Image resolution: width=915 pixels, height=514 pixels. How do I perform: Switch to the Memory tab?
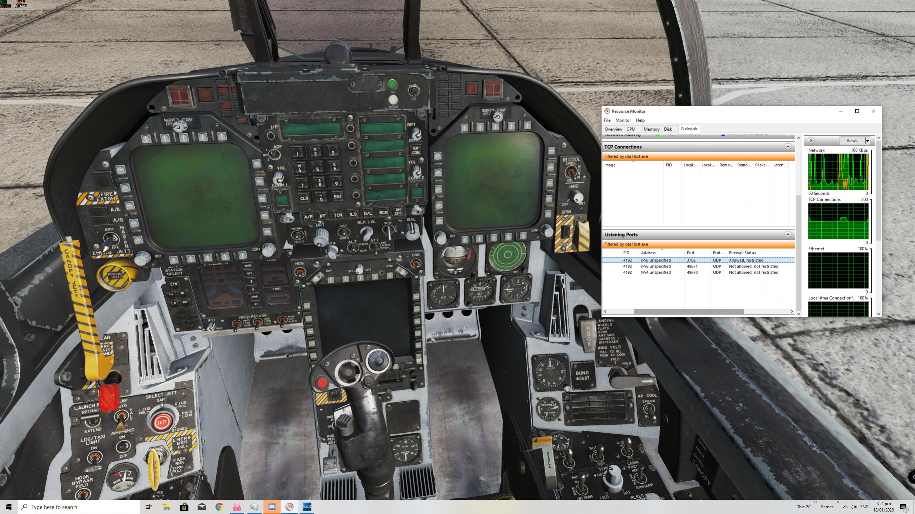tap(651, 129)
